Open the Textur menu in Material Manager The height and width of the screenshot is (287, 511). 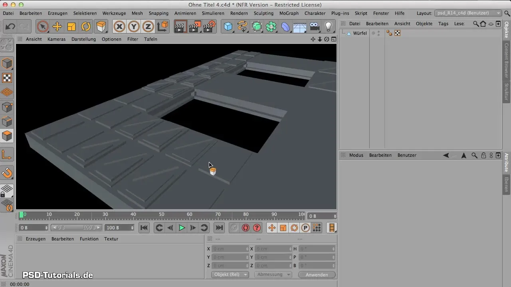[x=111, y=239]
